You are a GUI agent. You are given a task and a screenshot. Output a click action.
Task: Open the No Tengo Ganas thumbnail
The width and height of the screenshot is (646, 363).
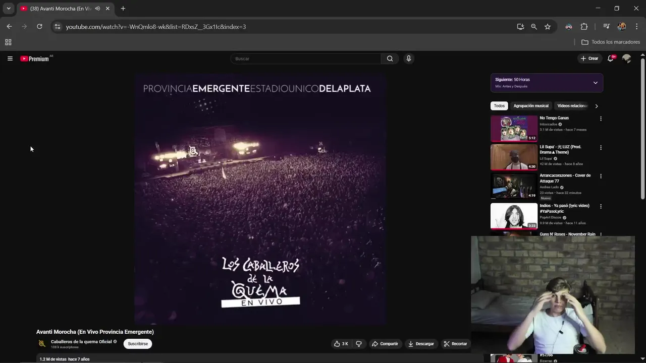pos(514,129)
